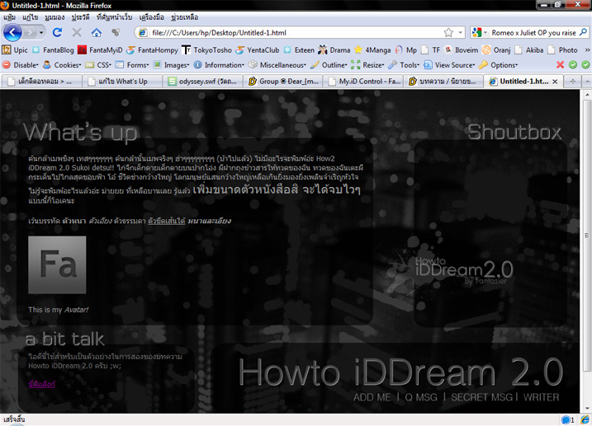Switch to the odyssey.swf tab
The height and width of the screenshot is (426, 592).
(203, 82)
